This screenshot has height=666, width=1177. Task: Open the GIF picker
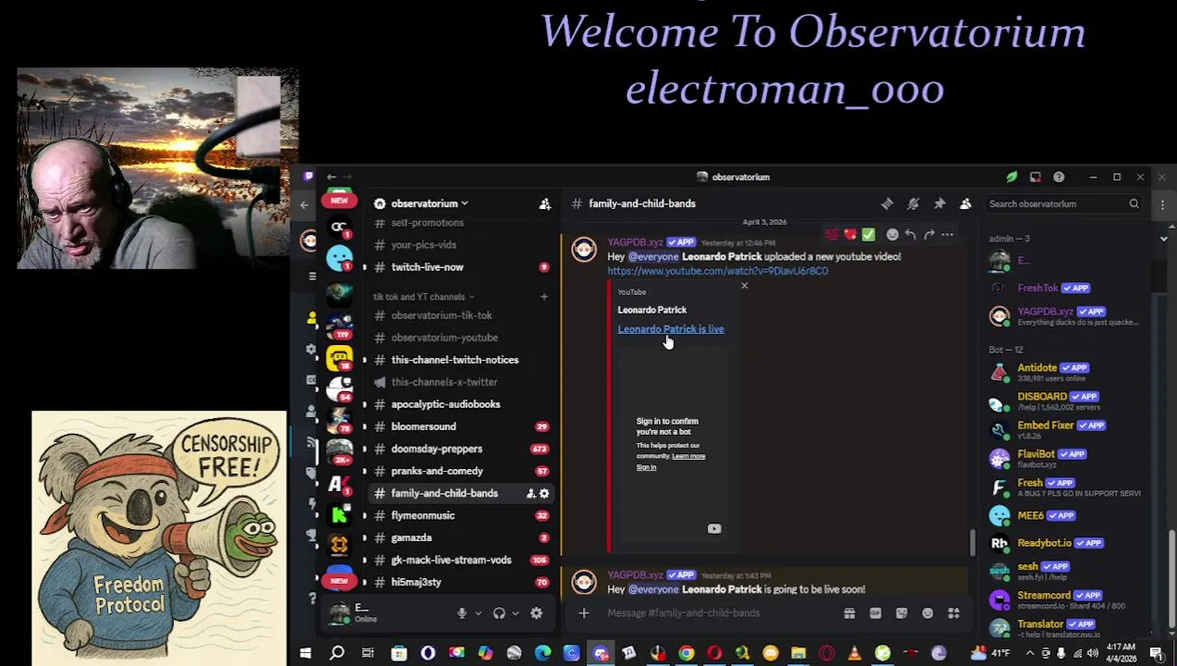coord(875,613)
